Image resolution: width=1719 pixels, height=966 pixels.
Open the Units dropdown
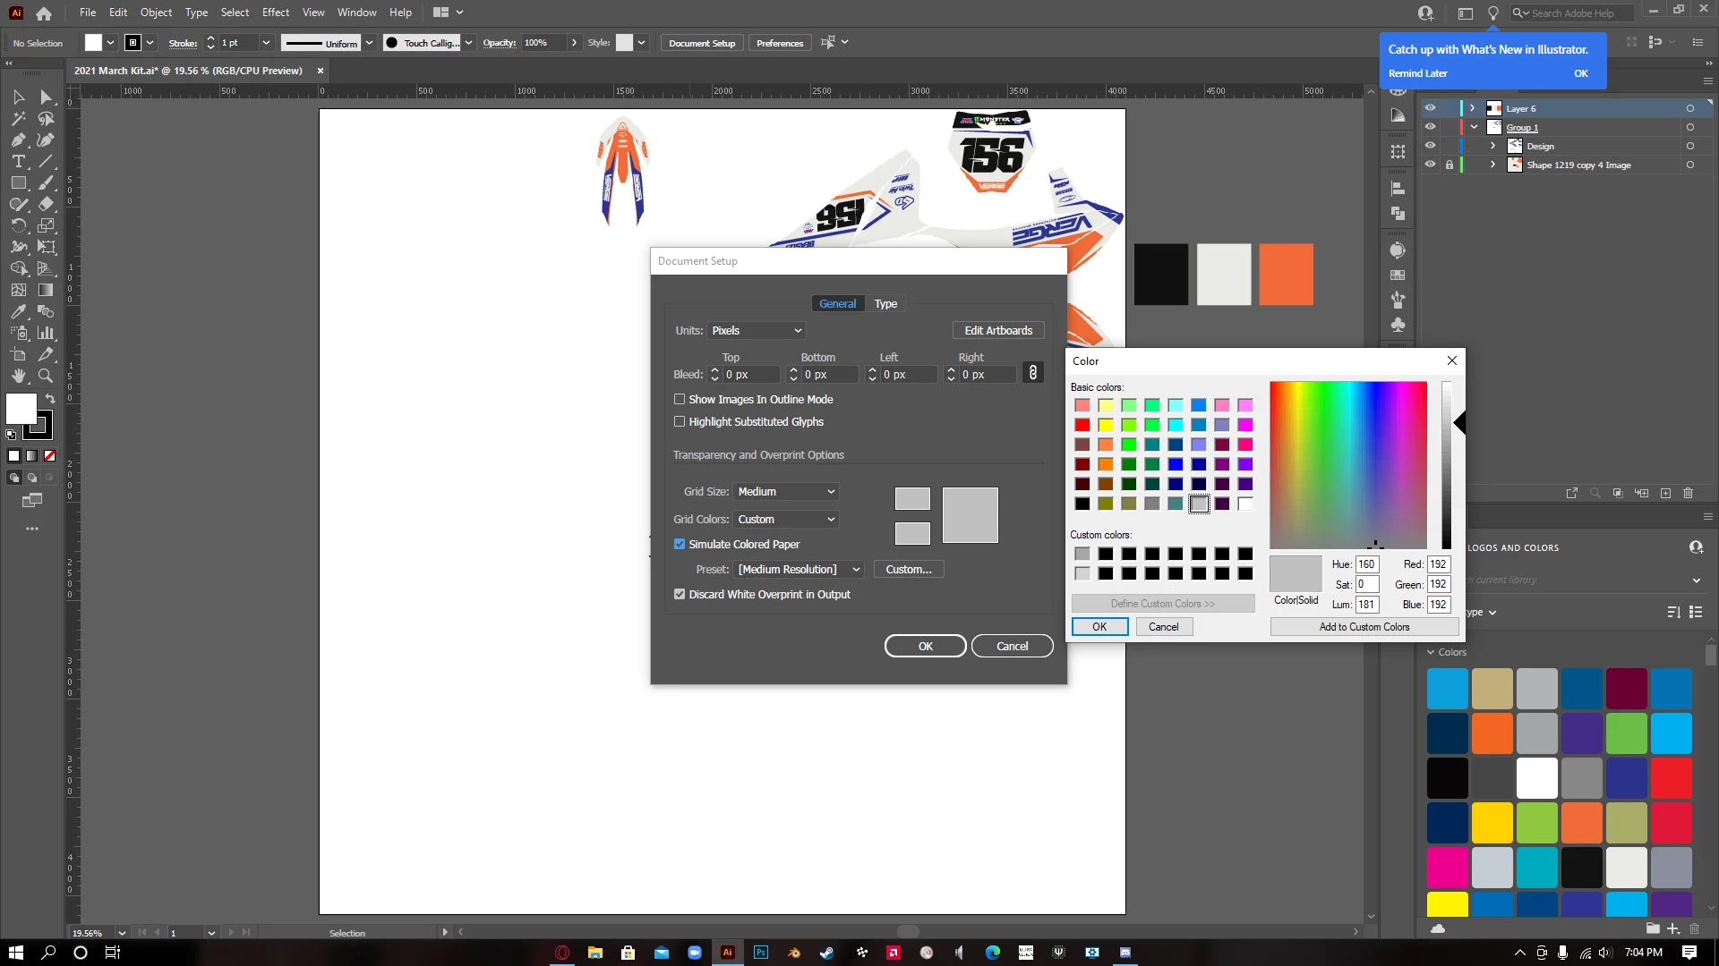(x=757, y=330)
